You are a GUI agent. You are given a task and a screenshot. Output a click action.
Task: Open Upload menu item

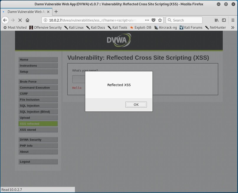pyautogui.click(x=38, y=118)
